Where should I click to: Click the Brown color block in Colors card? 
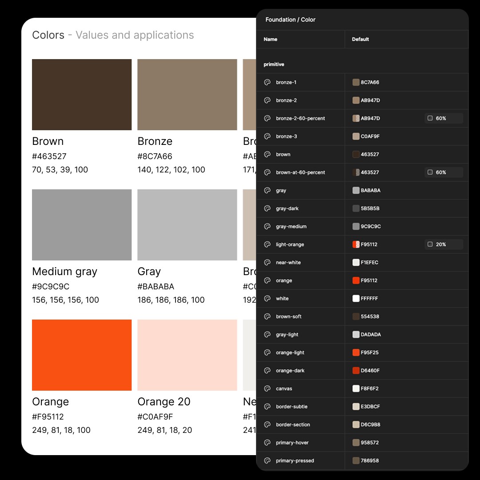tap(82, 95)
